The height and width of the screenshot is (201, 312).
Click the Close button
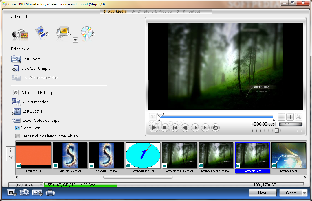pyautogui.click(x=291, y=193)
